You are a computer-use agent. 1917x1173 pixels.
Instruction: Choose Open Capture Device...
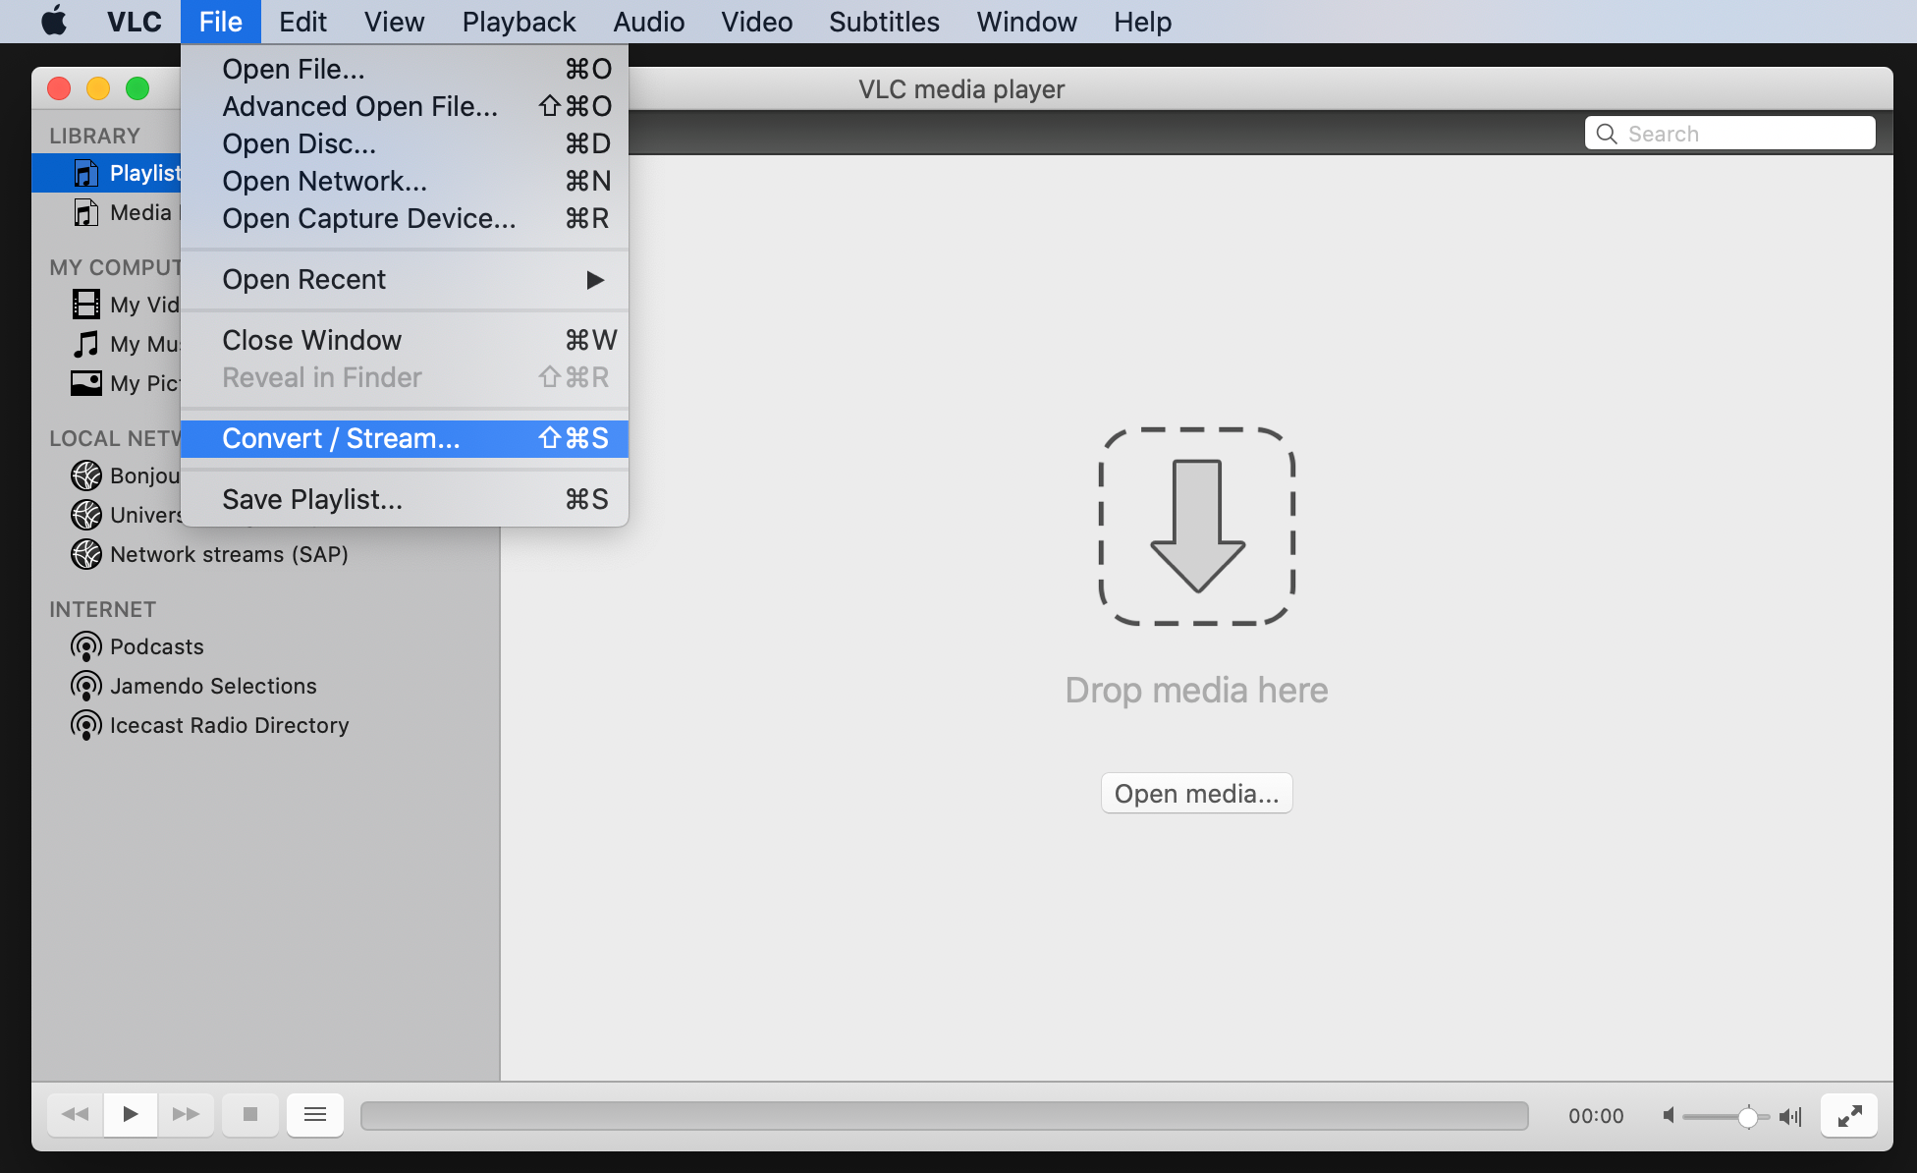pos(405,218)
